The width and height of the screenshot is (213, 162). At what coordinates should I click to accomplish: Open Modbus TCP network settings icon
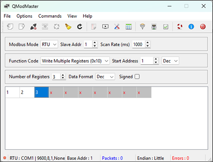(154, 27)
